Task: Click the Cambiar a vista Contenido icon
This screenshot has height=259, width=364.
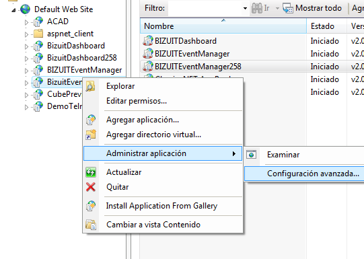Action: (91, 225)
